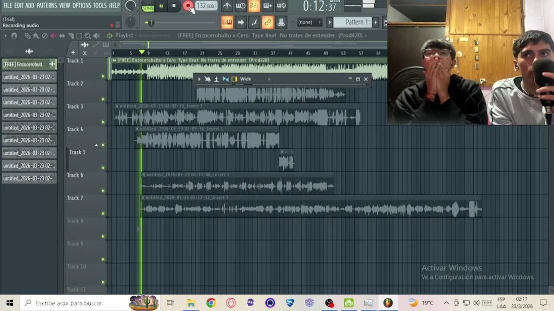Select the playlist Delete tool
Screen dimensions: 554x311
[45, 36]
